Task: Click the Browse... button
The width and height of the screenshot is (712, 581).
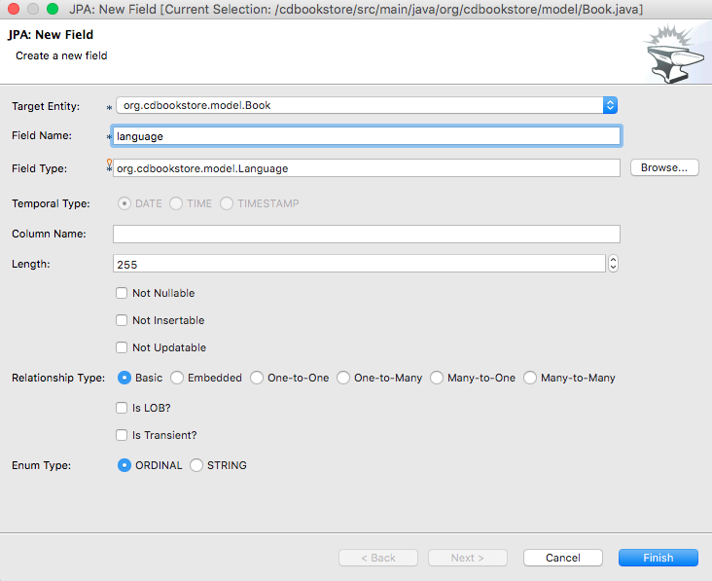Action: click(664, 167)
